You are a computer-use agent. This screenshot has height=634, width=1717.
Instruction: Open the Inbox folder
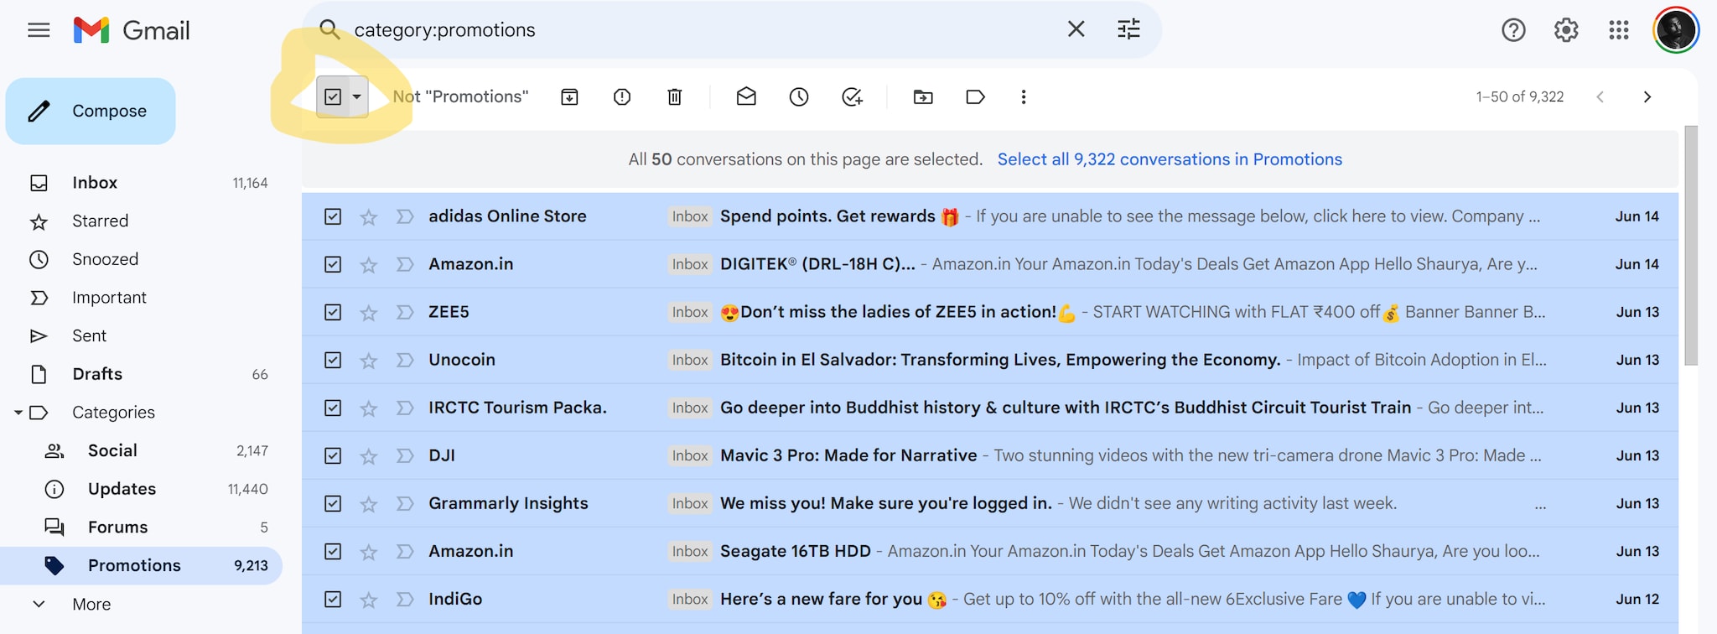click(x=141, y=183)
